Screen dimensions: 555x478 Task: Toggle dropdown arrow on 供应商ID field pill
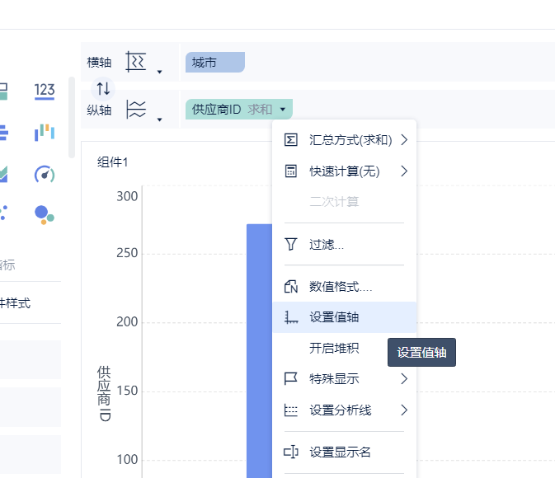(x=283, y=110)
